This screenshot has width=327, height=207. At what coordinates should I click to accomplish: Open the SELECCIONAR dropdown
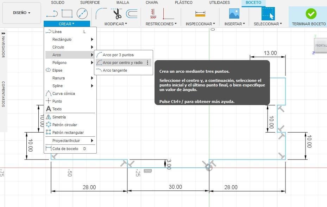[268, 24]
